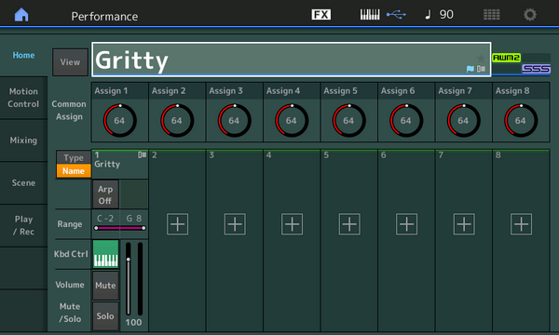The width and height of the screenshot is (559, 335).
Task: Open the Motion Control tab
Action: tap(23, 98)
